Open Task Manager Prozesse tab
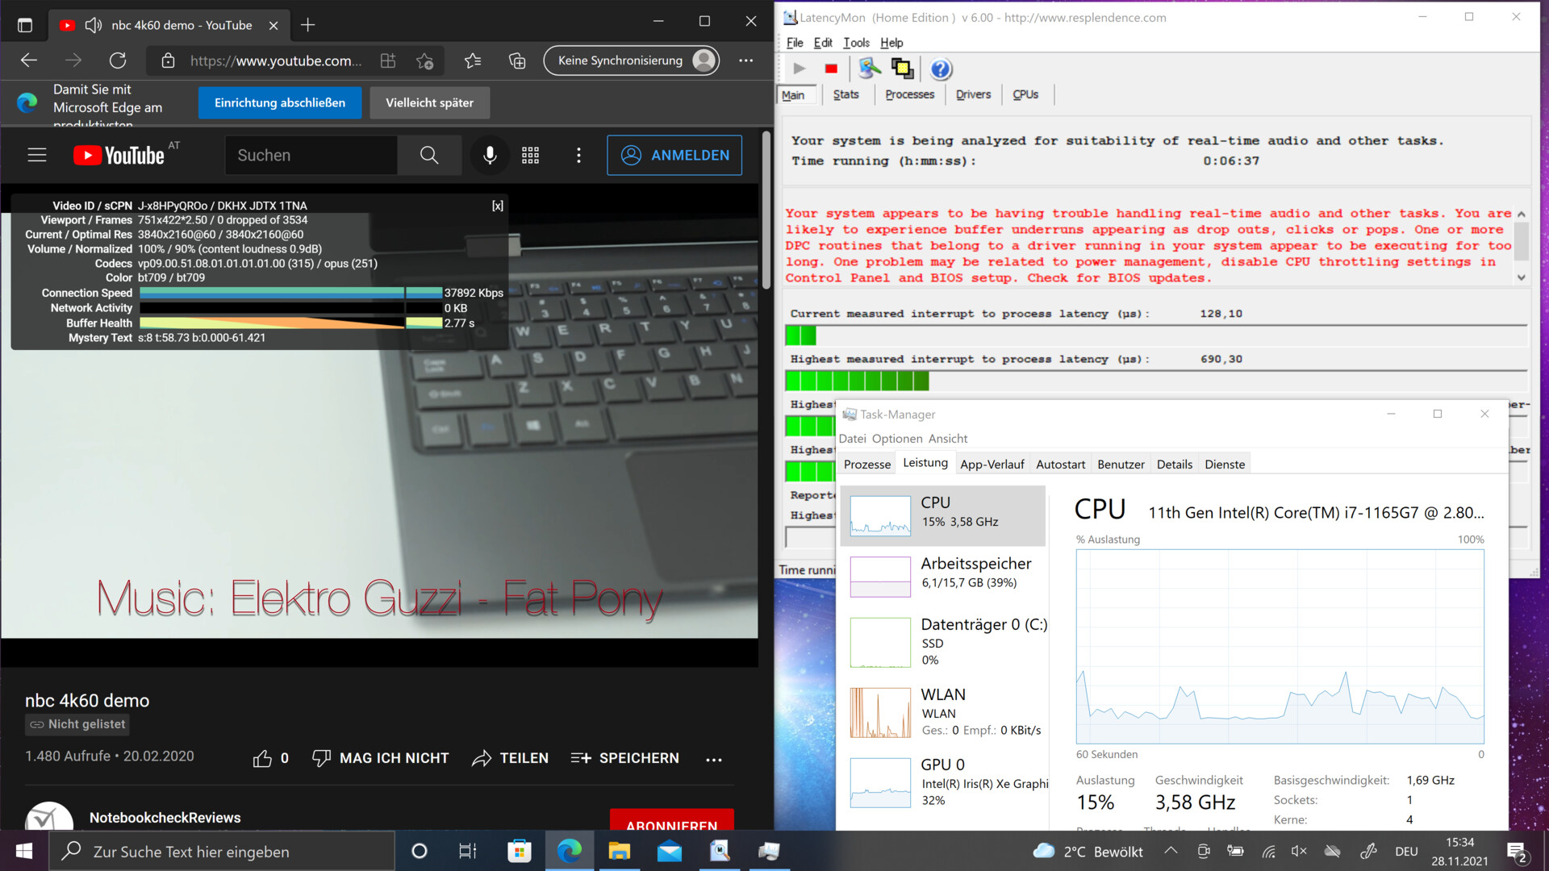 pyautogui.click(x=866, y=464)
